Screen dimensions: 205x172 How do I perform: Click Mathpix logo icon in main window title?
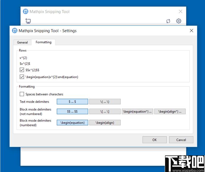tap(25, 12)
